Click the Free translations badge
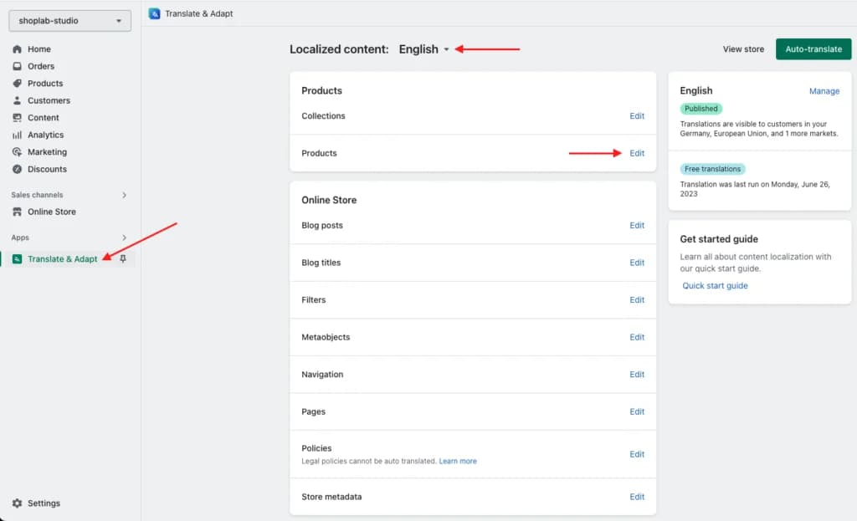 713,169
